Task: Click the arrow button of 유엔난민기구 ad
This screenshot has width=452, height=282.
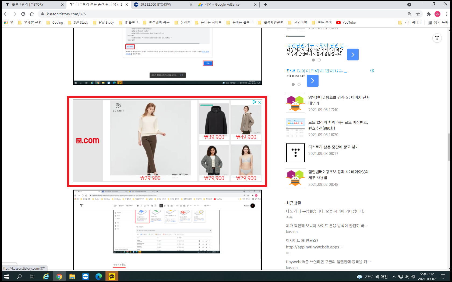Action: [353, 55]
